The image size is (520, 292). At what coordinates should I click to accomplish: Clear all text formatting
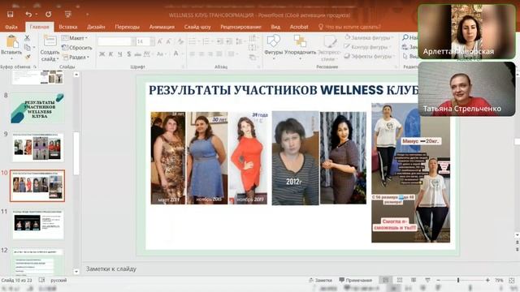coord(180,41)
